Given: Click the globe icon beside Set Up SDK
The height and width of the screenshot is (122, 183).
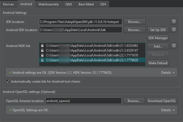Looking at the screenshot, I should point(174,30).
